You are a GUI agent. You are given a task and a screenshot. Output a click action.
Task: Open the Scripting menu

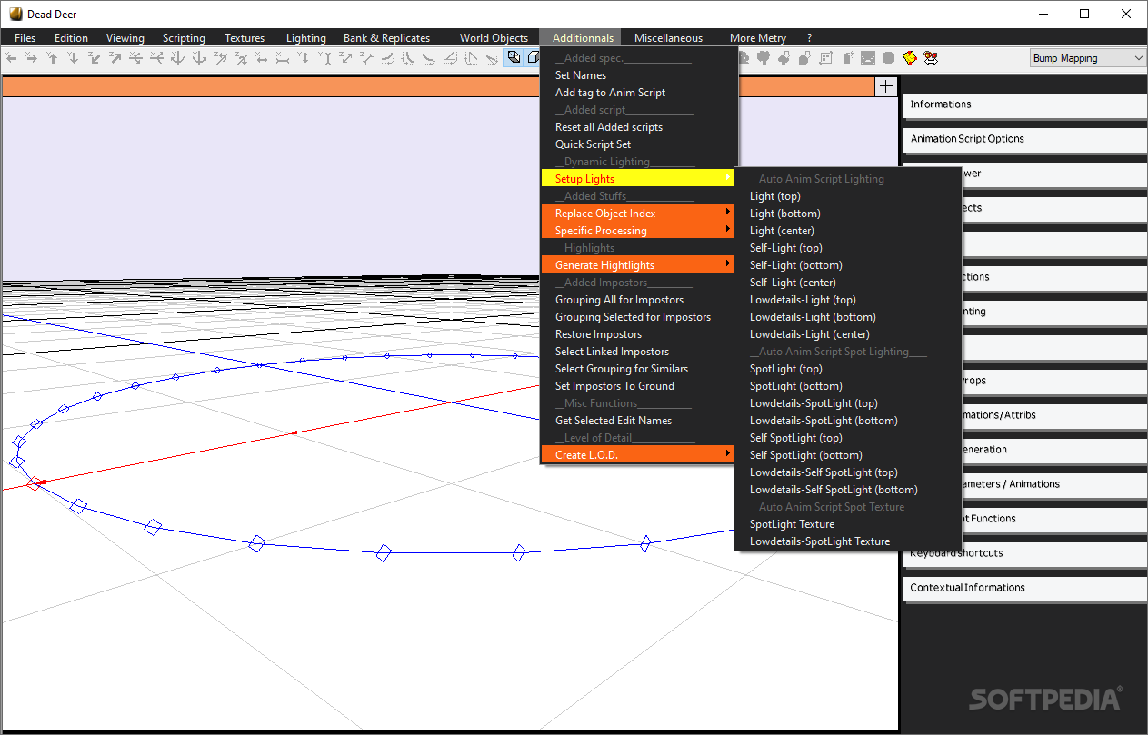pyautogui.click(x=184, y=38)
